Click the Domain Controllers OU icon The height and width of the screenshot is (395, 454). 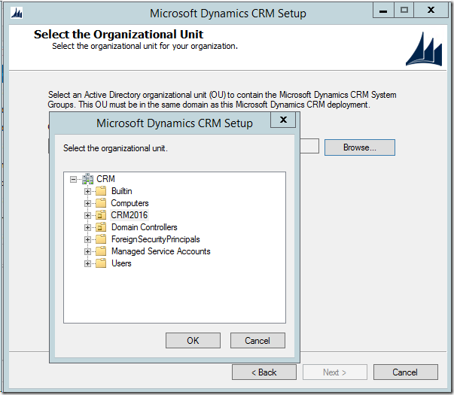(101, 227)
